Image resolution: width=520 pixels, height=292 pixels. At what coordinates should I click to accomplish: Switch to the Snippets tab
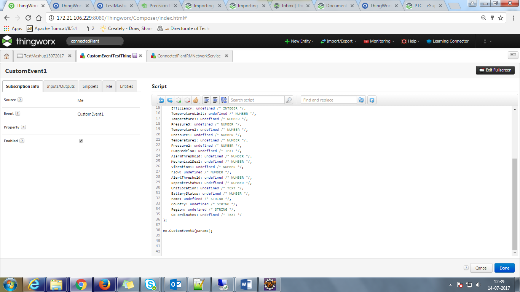[x=91, y=86]
